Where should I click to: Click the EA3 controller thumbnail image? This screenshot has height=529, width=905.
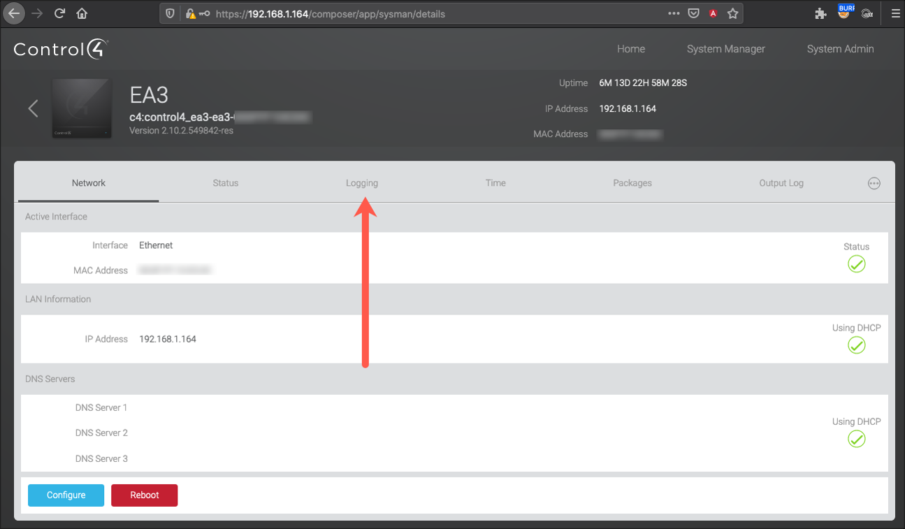pyautogui.click(x=82, y=108)
